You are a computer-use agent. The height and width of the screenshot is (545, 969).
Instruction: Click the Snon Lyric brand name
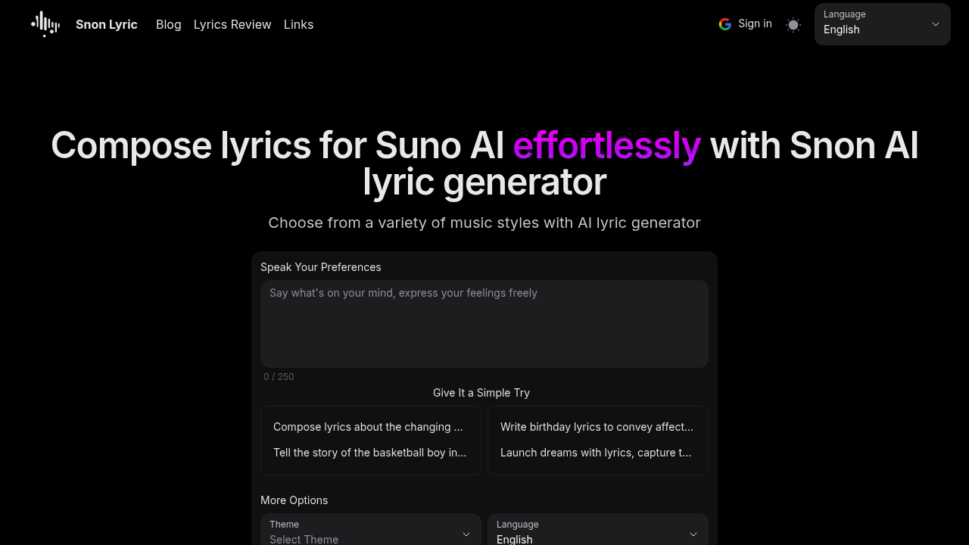[x=106, y=24]
